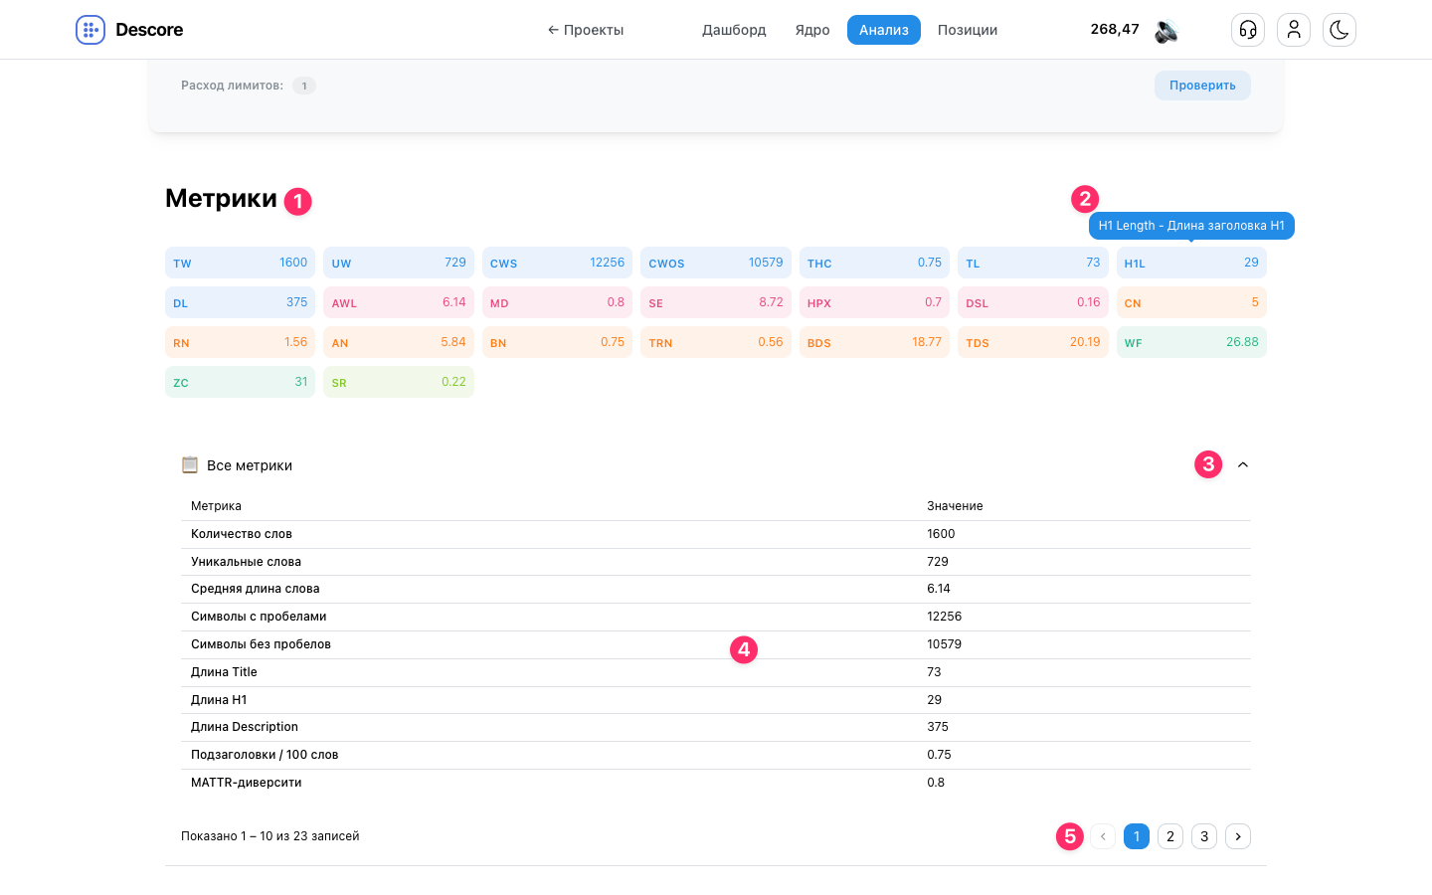This screenshot has width=1432, height=895.
Task: Click the THC metric chip
Action: (874, 263)
